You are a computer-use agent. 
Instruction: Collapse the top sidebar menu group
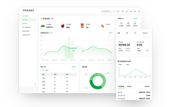[x=35, y=16]
